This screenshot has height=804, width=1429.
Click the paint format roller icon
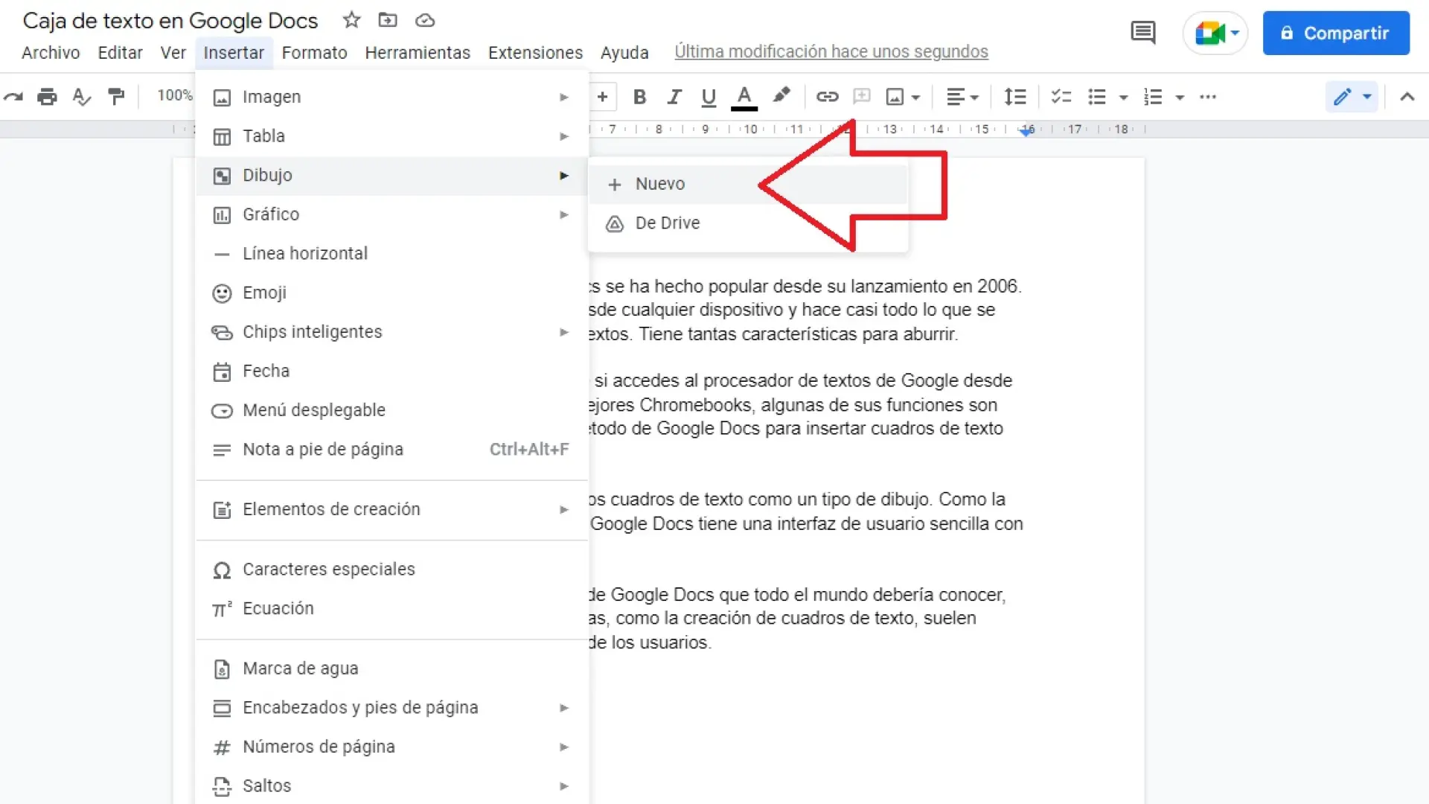116,97
